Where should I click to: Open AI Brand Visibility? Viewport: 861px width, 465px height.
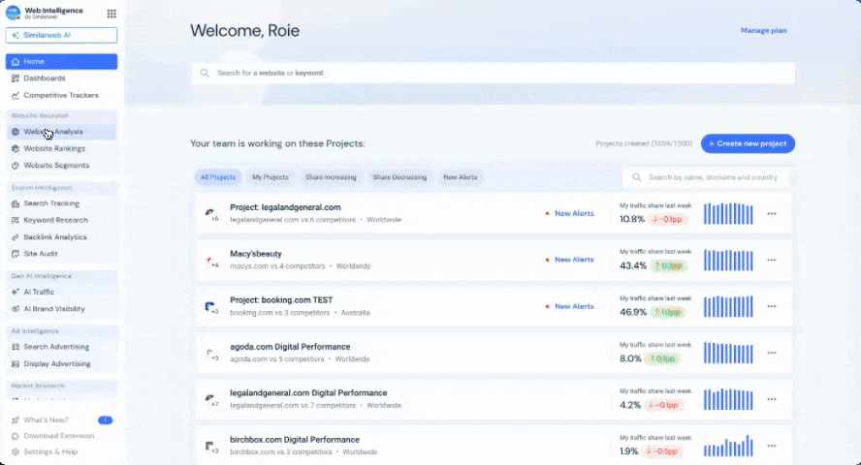click(x=54, y=309)
